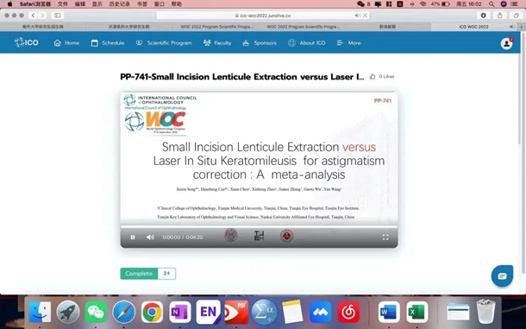Click the ICO logo in the header
The height and width of the screenshot is (329, 526).
[x=27, y=42]
